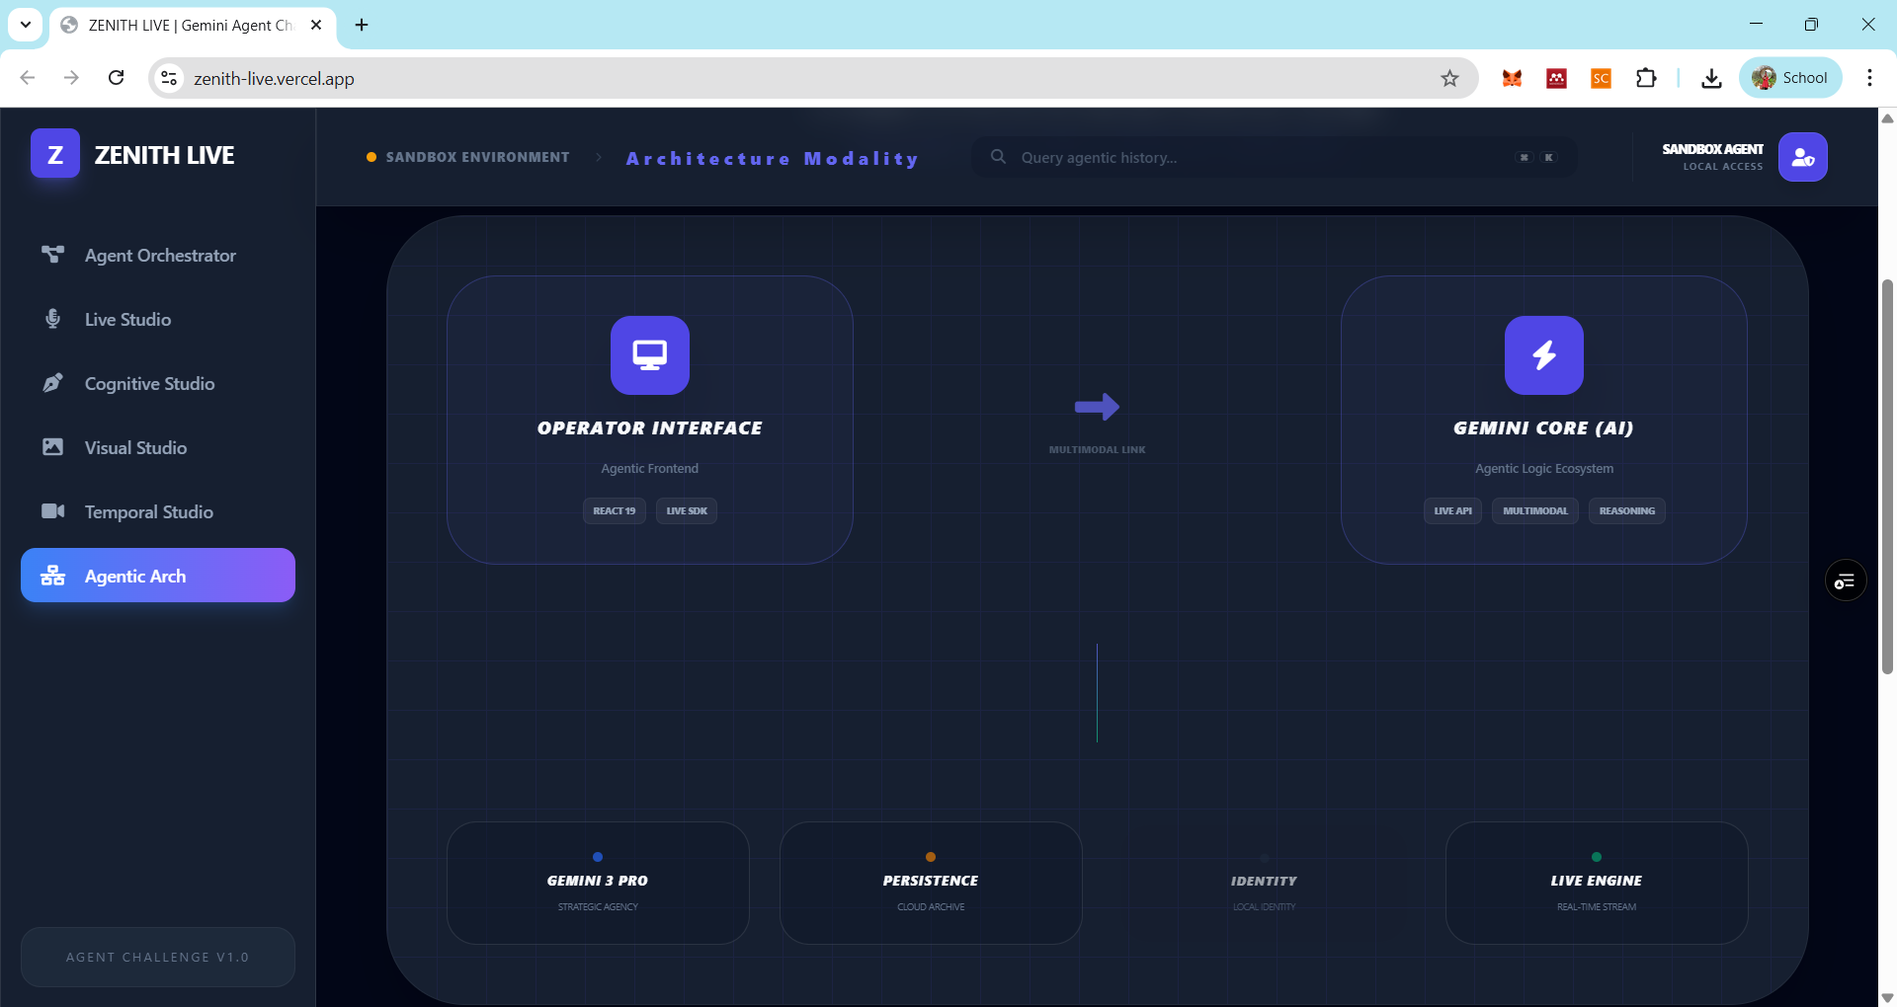The height and width of the screenshot is (1007, 1897).
Task: Go back in browser history
Action: tap(28, 78)
